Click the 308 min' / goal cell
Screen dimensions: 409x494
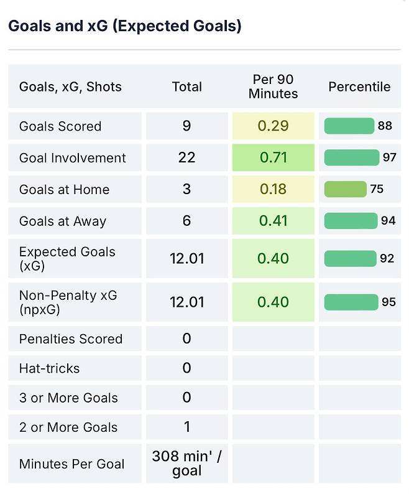[187, 464]
